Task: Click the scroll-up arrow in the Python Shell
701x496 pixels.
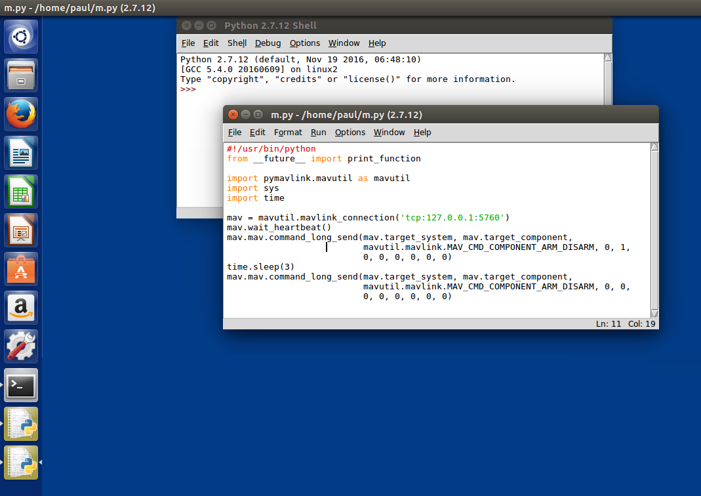Action: pyautogui.click(x=608, y=57)
